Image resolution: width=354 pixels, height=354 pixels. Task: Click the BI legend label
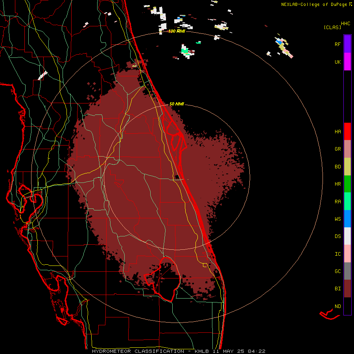point(337,289)
